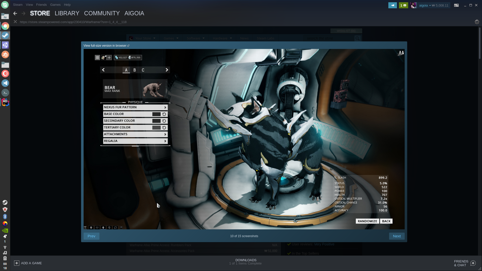
Task: Click the store search magnifier icon
Action: point(357,38)
